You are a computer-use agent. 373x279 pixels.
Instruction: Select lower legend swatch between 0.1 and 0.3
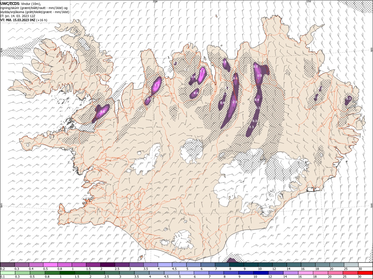coord(8,273)
